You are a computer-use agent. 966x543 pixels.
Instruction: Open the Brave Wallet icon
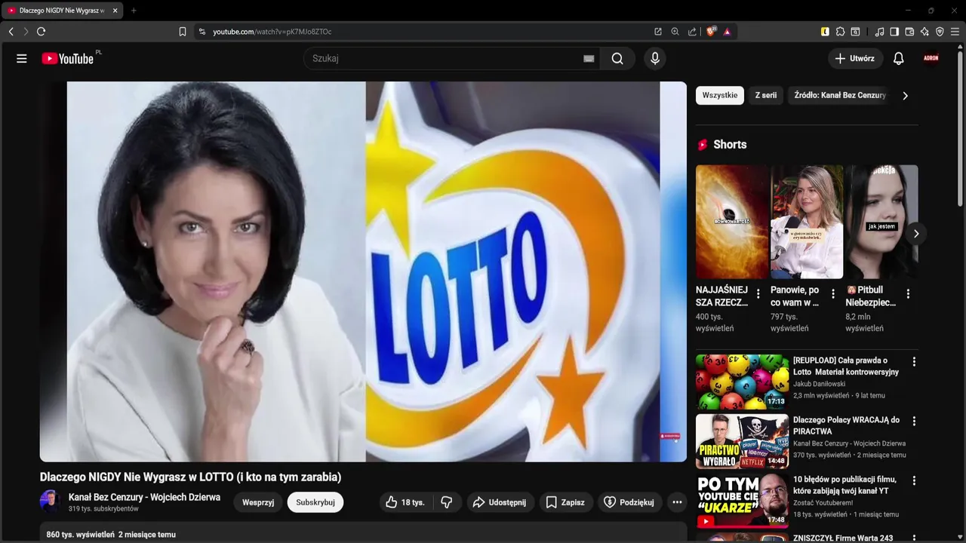(909, 32)
